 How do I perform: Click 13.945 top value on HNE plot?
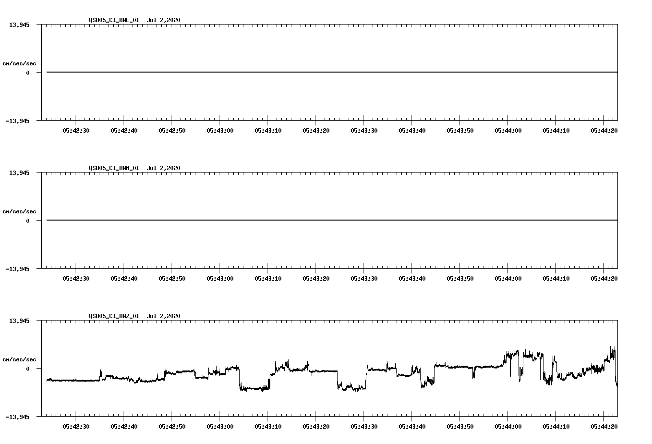pyautogui.click(x=19, y=25)
